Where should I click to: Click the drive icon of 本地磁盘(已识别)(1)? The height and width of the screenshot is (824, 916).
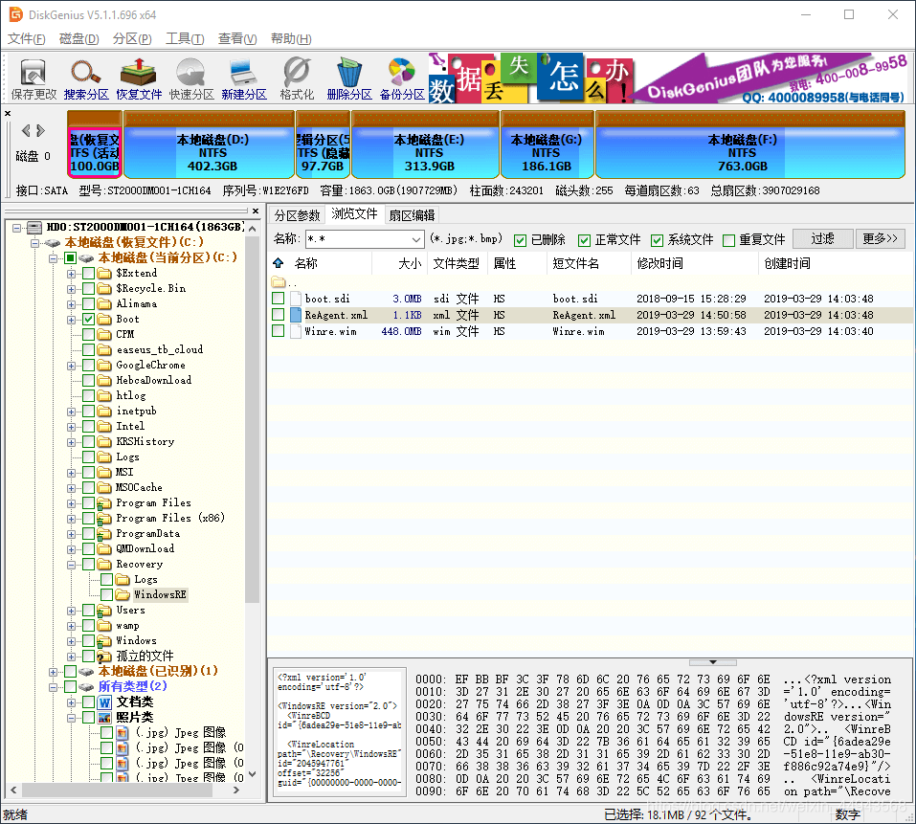[x=86, y=672]
